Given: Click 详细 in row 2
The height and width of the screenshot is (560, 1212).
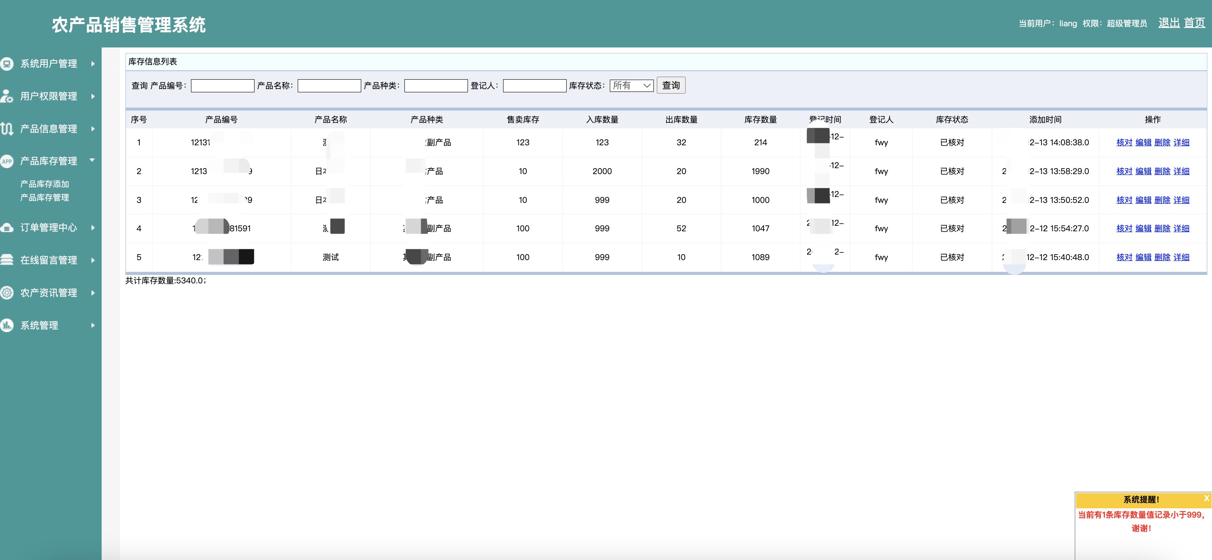Looking at the screenshot, I should pos(1182,171).
